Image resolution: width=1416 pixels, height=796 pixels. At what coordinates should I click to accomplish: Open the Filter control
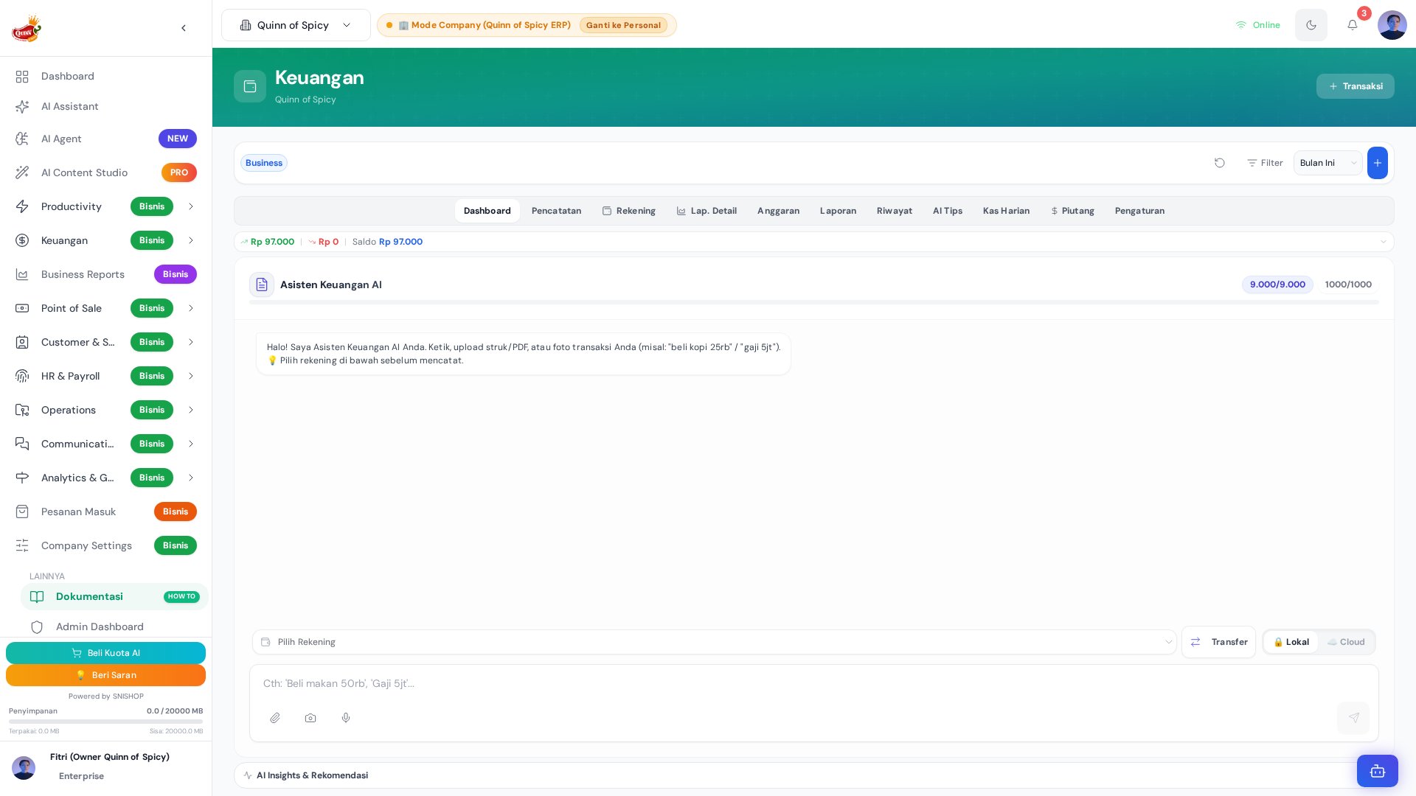tap(1265, 163)
